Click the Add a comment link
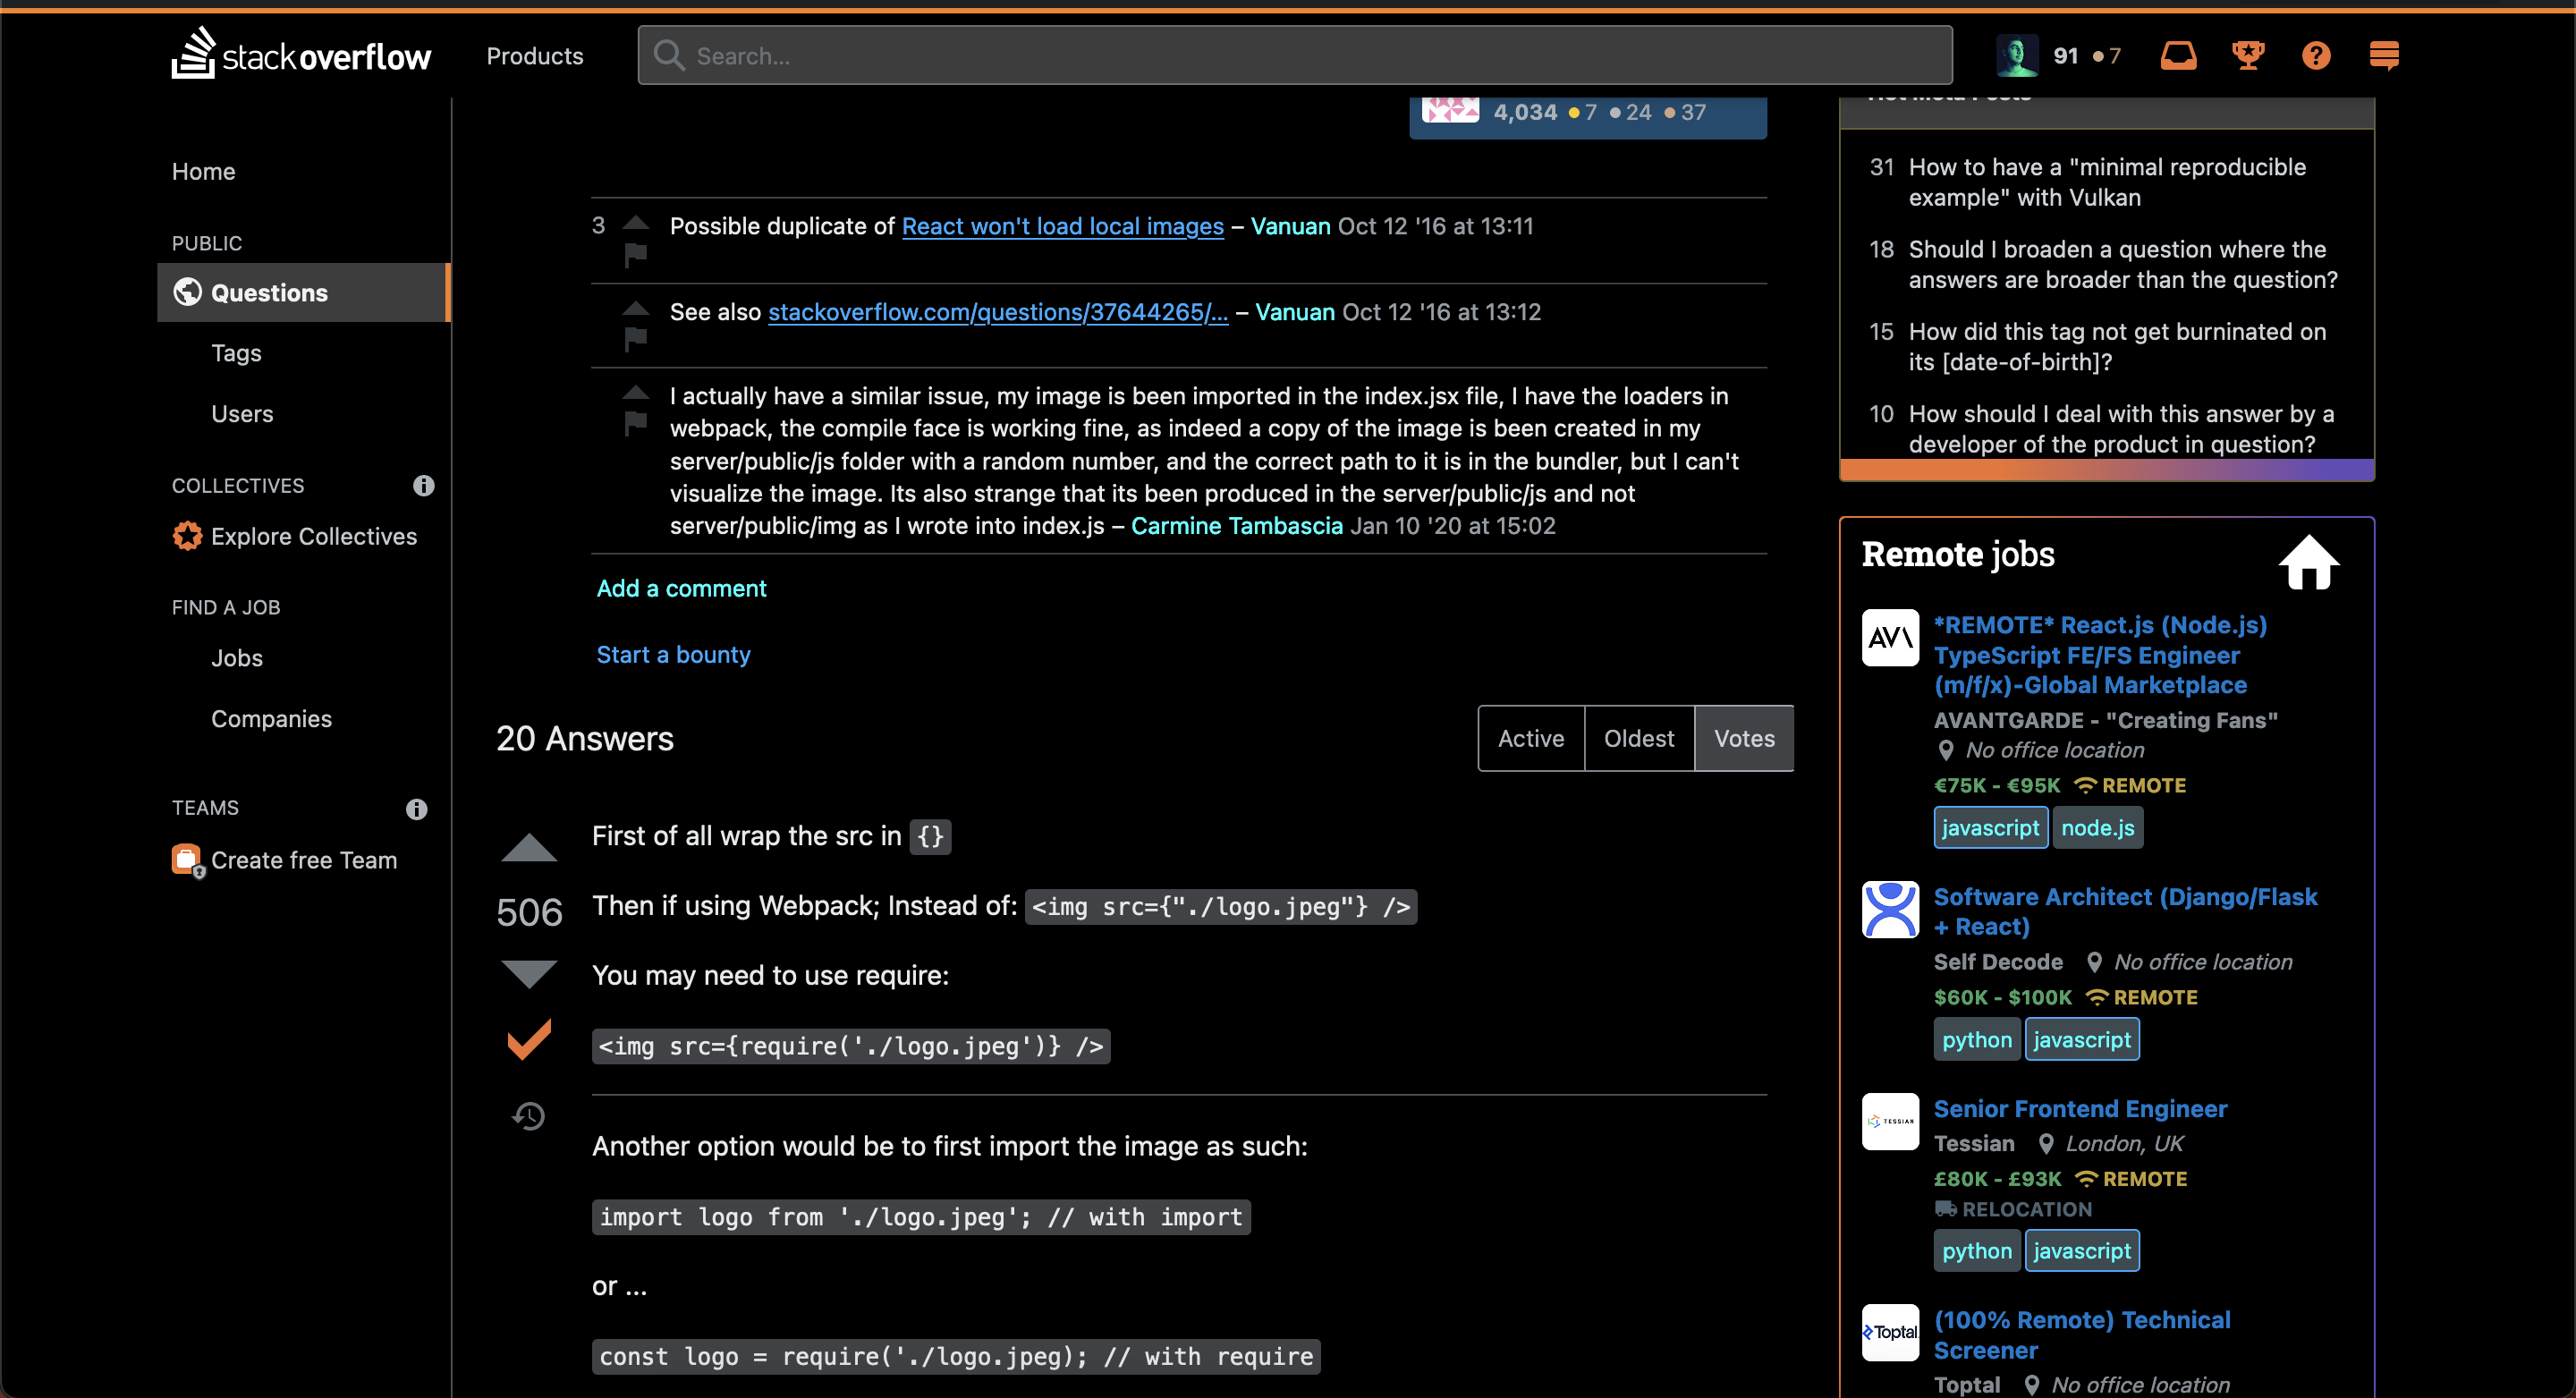2576x1398 pixels. (x=681, y=588)
